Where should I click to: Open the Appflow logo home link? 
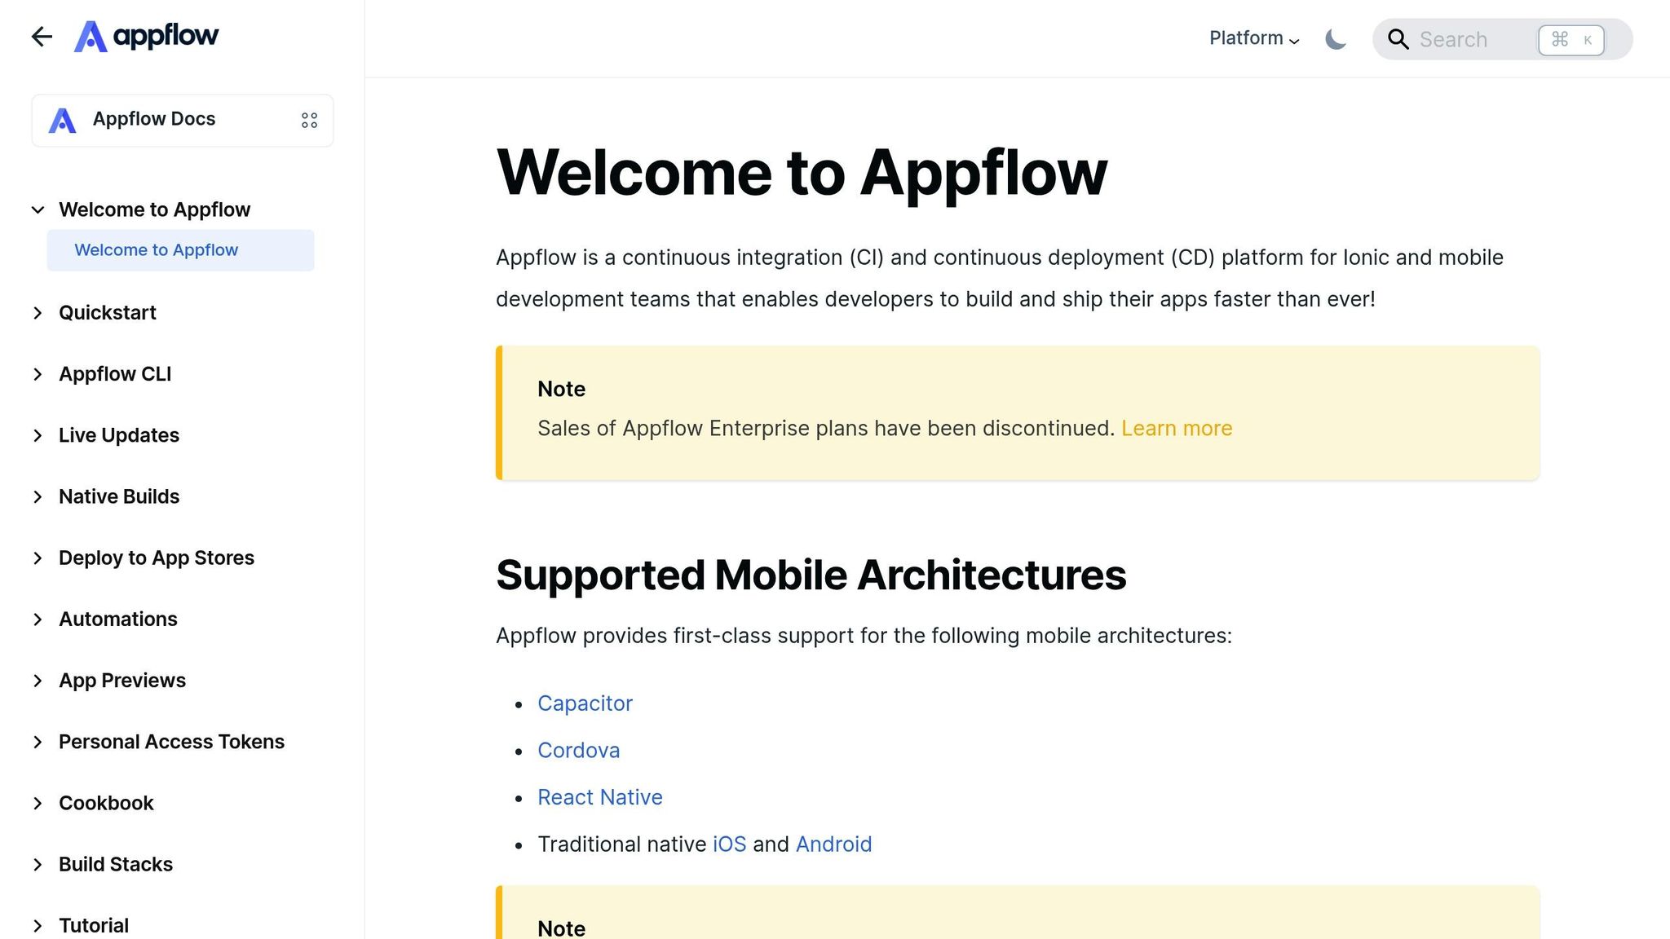pos(147,37)
